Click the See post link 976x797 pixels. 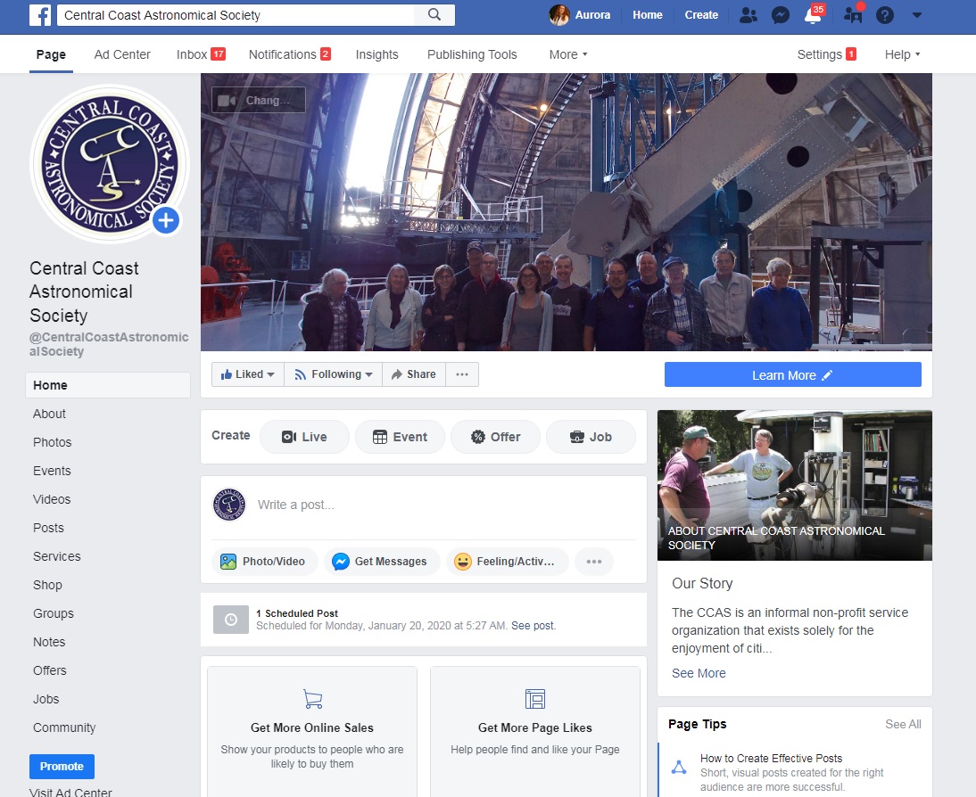click(x=533, y=626)
